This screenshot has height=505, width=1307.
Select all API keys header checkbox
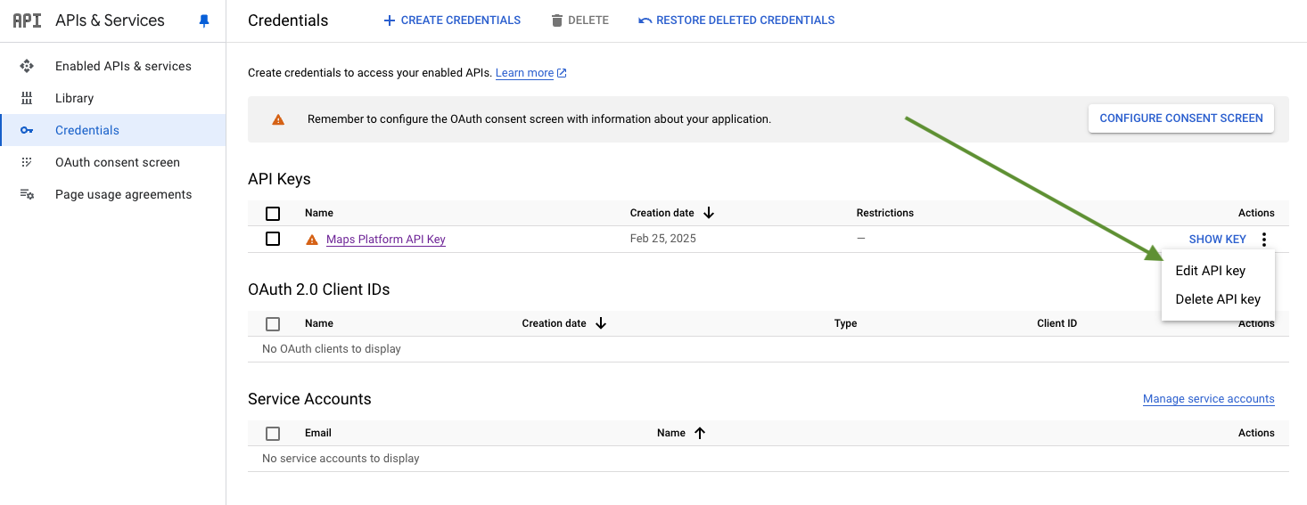click(273, 214)
